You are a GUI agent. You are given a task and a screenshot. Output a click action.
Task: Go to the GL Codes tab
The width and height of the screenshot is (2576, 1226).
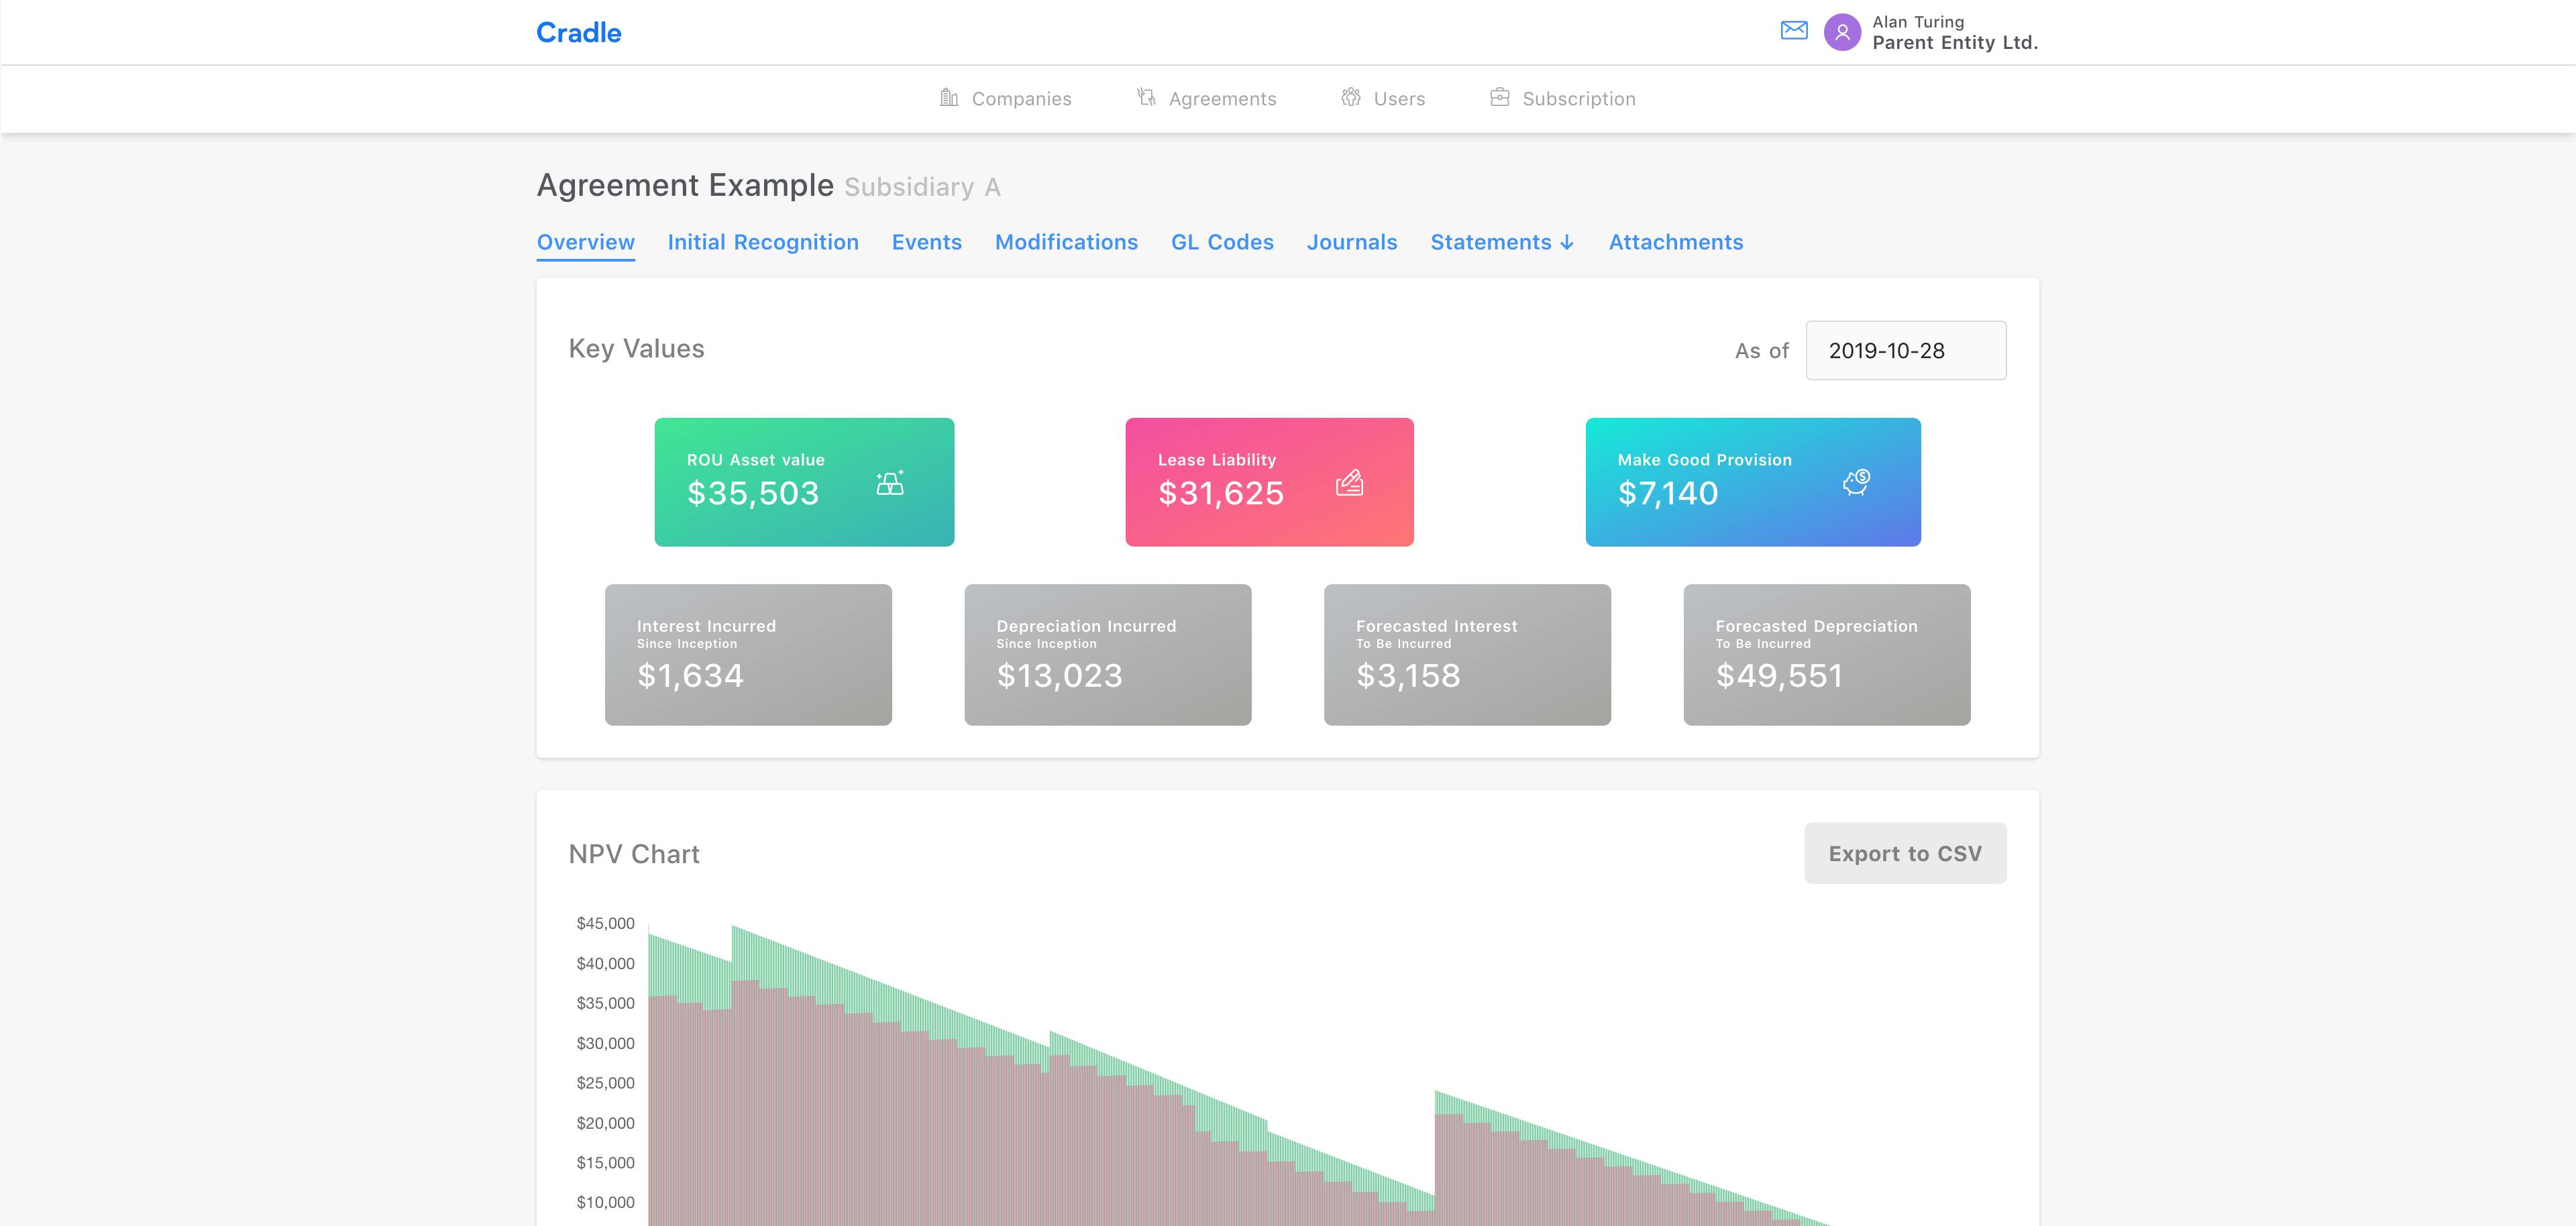coord(1222,242)
